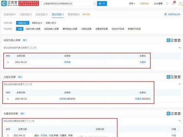Image resolution: width=183 pixels, height=137 pixels.
Task: Click the Qcc.com logo in the header
Action: pos(9,3)
